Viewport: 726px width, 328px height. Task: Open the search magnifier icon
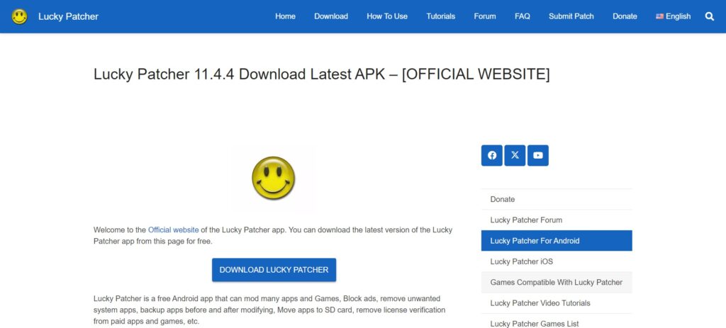[x=709, y=16]
